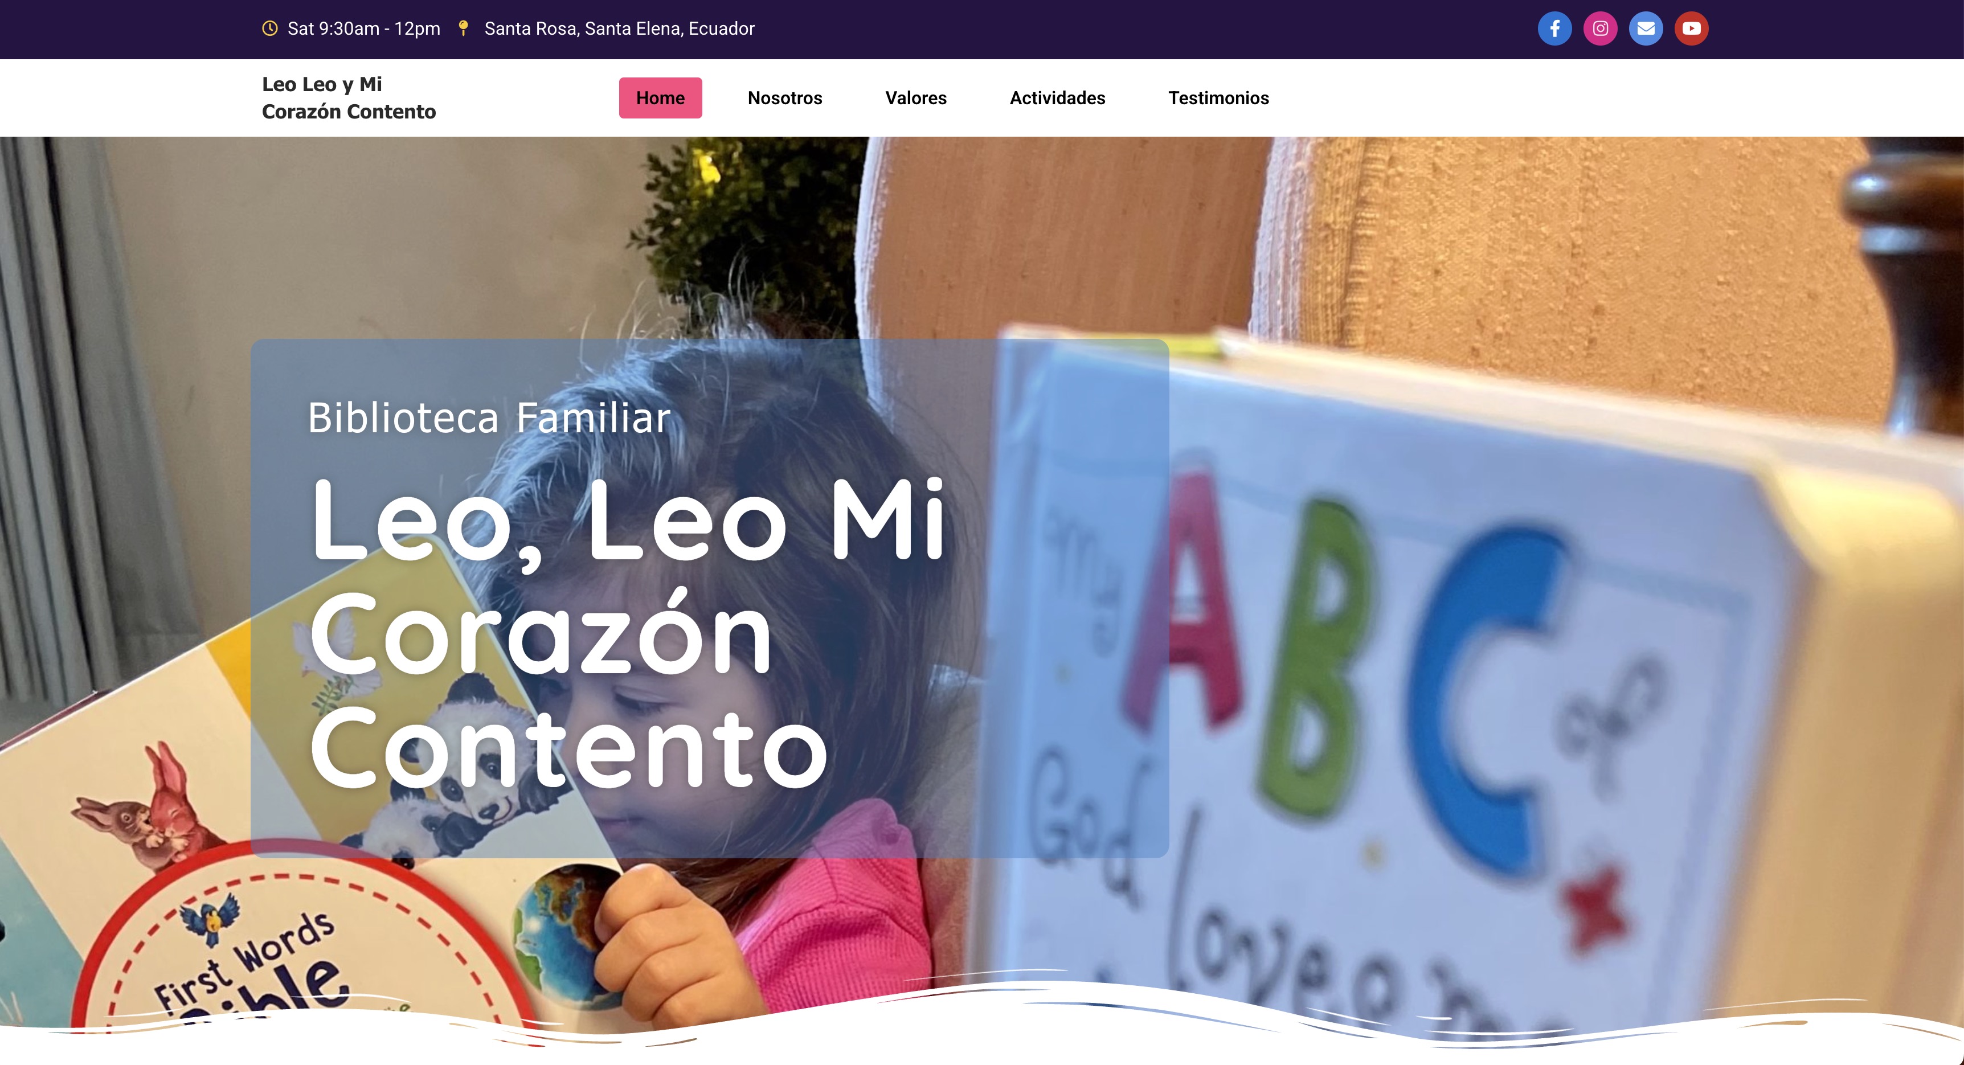The width and height of the screenshot is (1964, 1065).
Task: Open the Valores menu item
Action: click(x=916, y=97)
